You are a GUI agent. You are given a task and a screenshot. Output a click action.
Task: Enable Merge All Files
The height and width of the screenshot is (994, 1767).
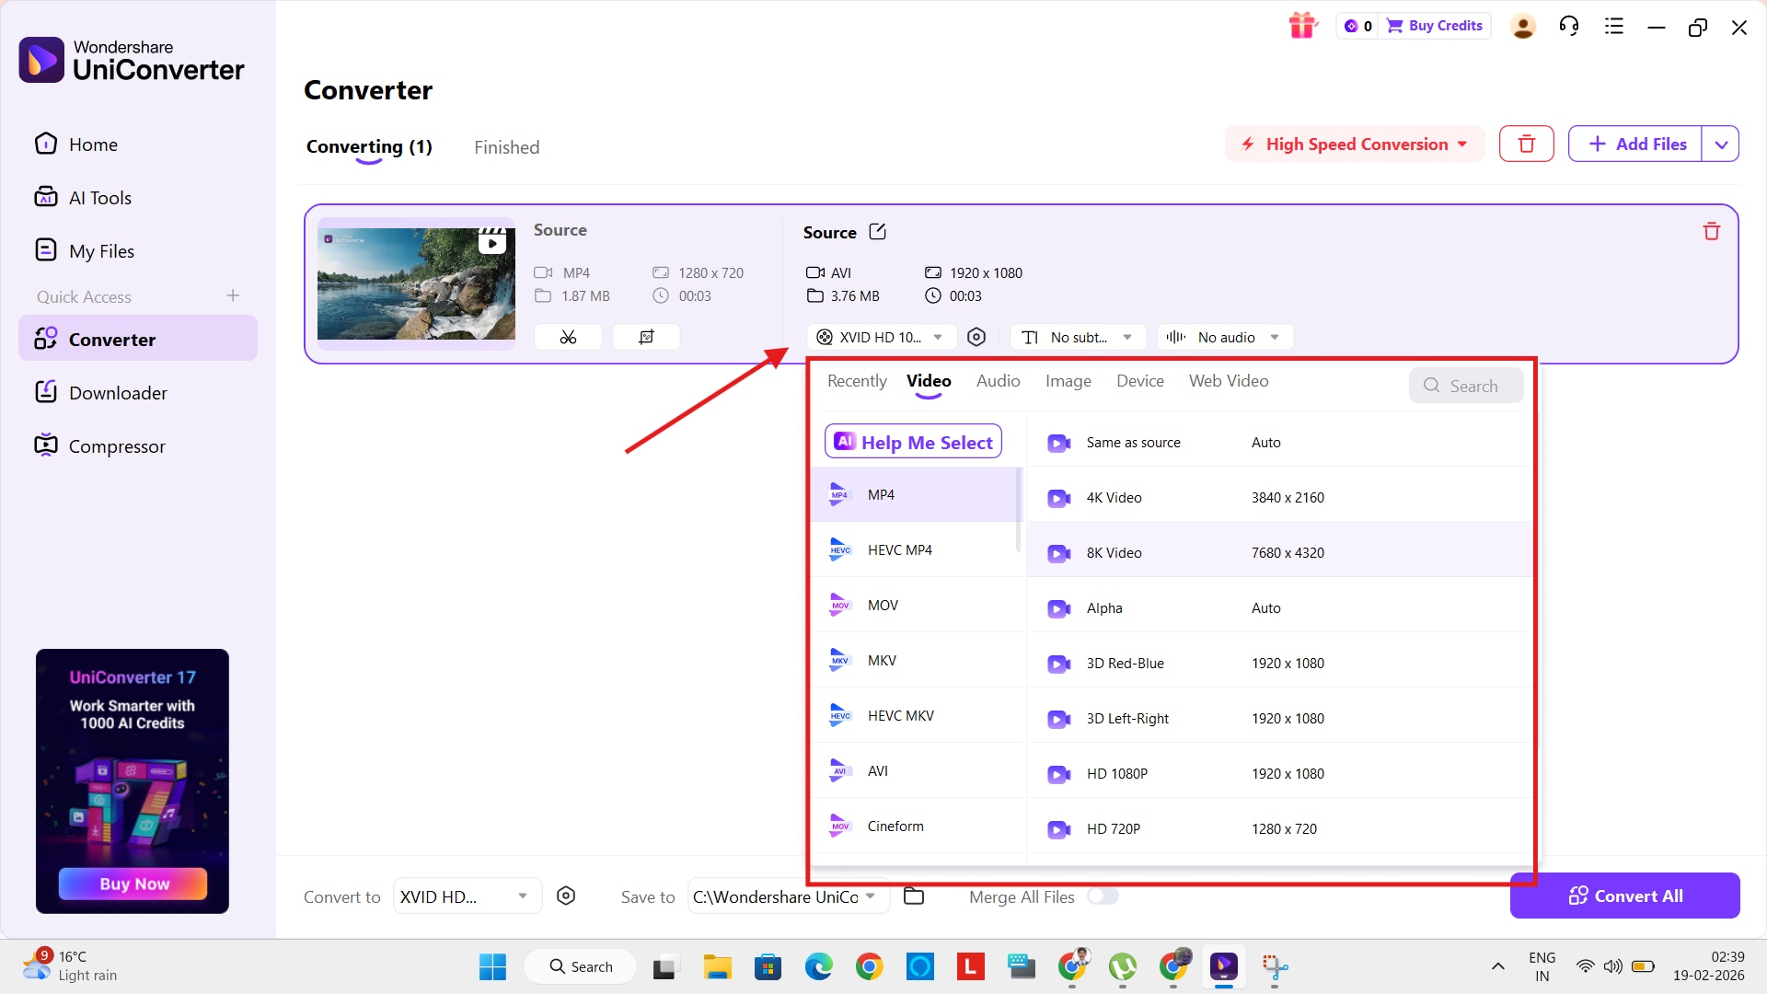point(1103,896)
